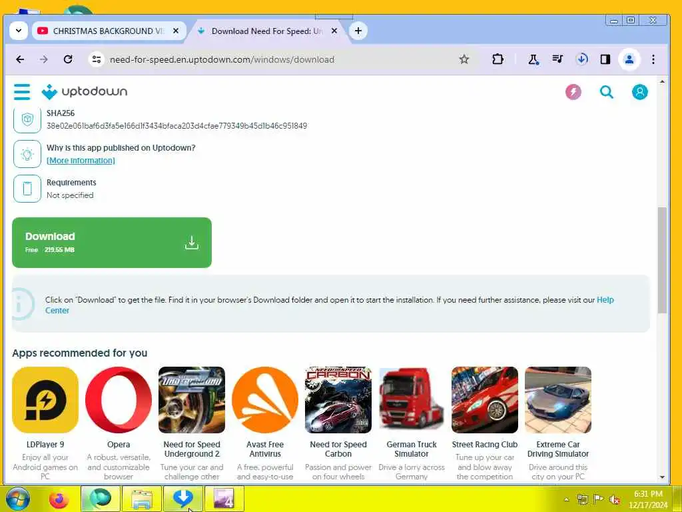Image resolution: width=682 pixels, height=512 pixels.
Task: Open German Truck Simulator thumbnail
Action: [x=412, y=400]
